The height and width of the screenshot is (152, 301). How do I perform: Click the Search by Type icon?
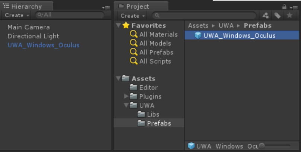266,16
